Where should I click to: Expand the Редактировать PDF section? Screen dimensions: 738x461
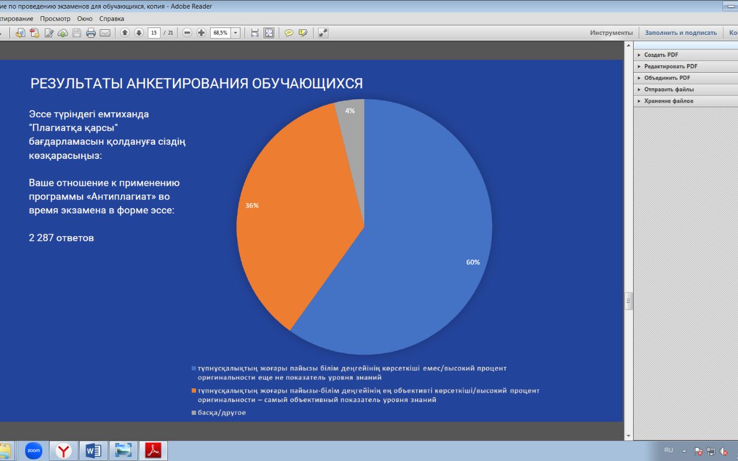click(671, 66)
